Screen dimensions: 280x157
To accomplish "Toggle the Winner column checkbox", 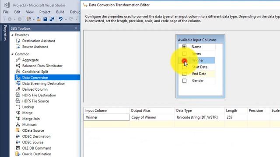I will [184, 60].
